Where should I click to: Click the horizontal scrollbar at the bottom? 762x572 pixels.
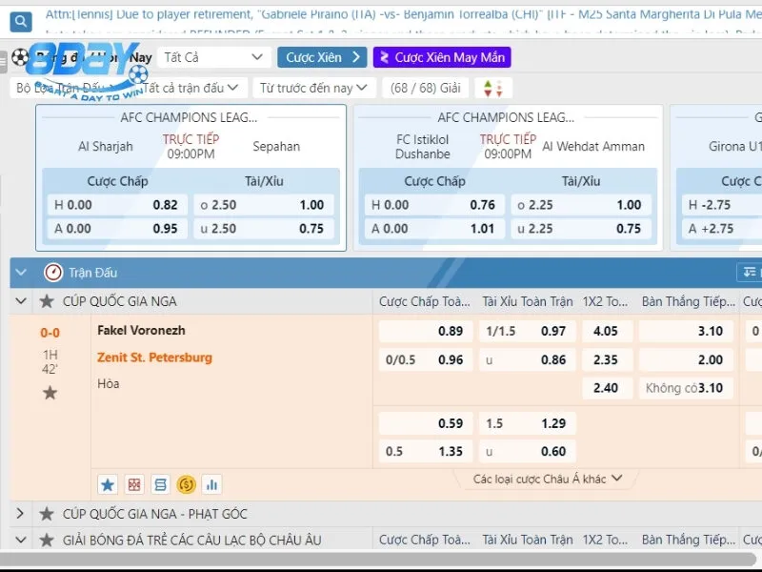click(x=376, y=560)
